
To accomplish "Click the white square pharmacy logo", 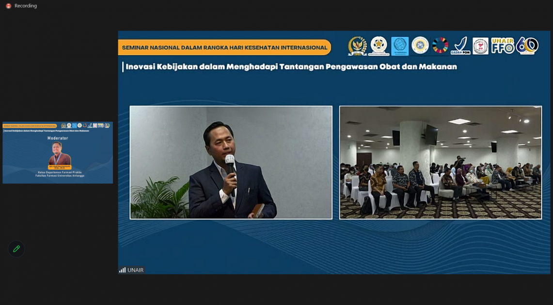I will coord(480,46).
